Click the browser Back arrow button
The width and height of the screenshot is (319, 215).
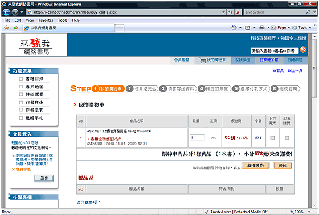tap(6, 12)
